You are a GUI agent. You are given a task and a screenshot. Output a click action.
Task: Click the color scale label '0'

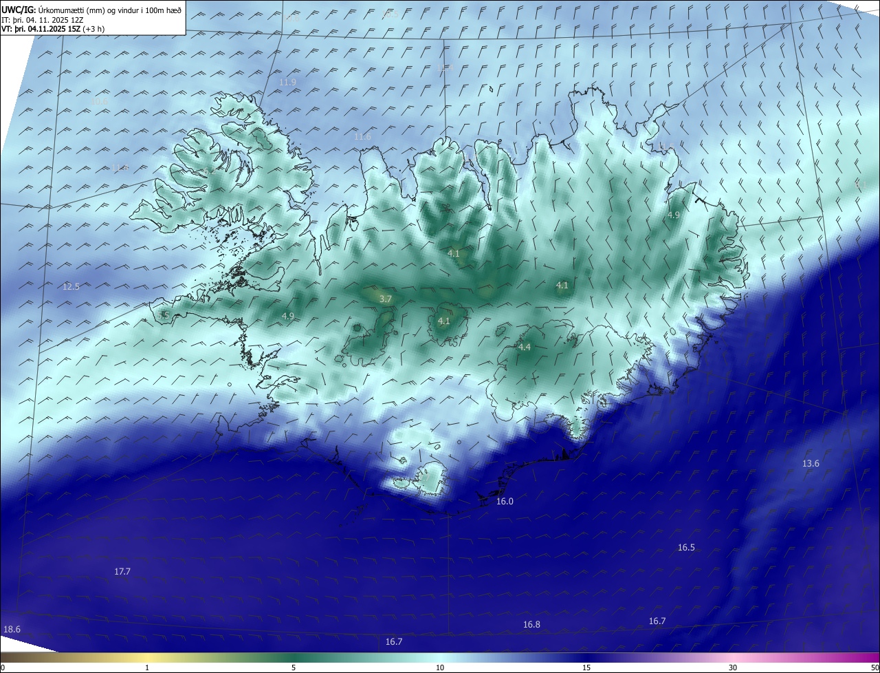pos(2,667)
